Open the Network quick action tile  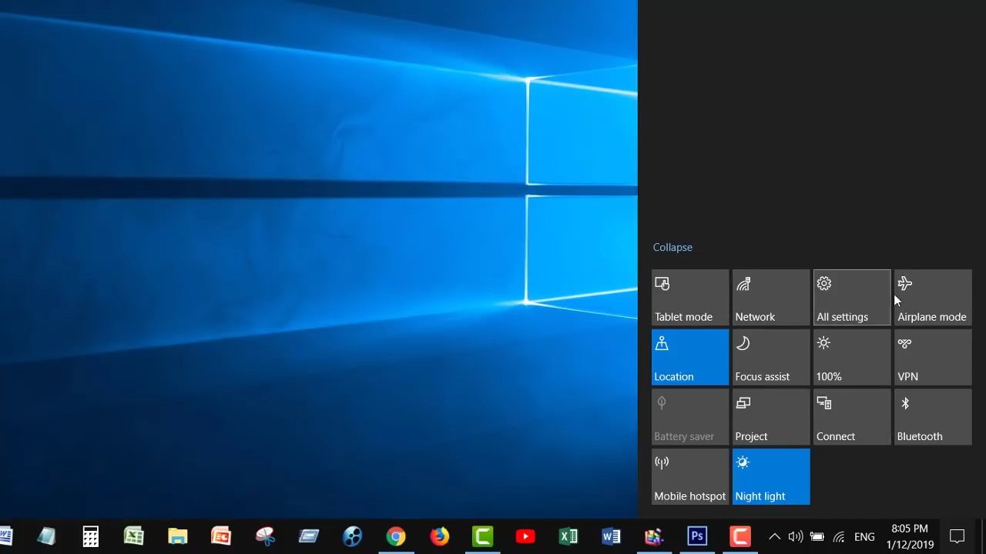coord(771,297)
